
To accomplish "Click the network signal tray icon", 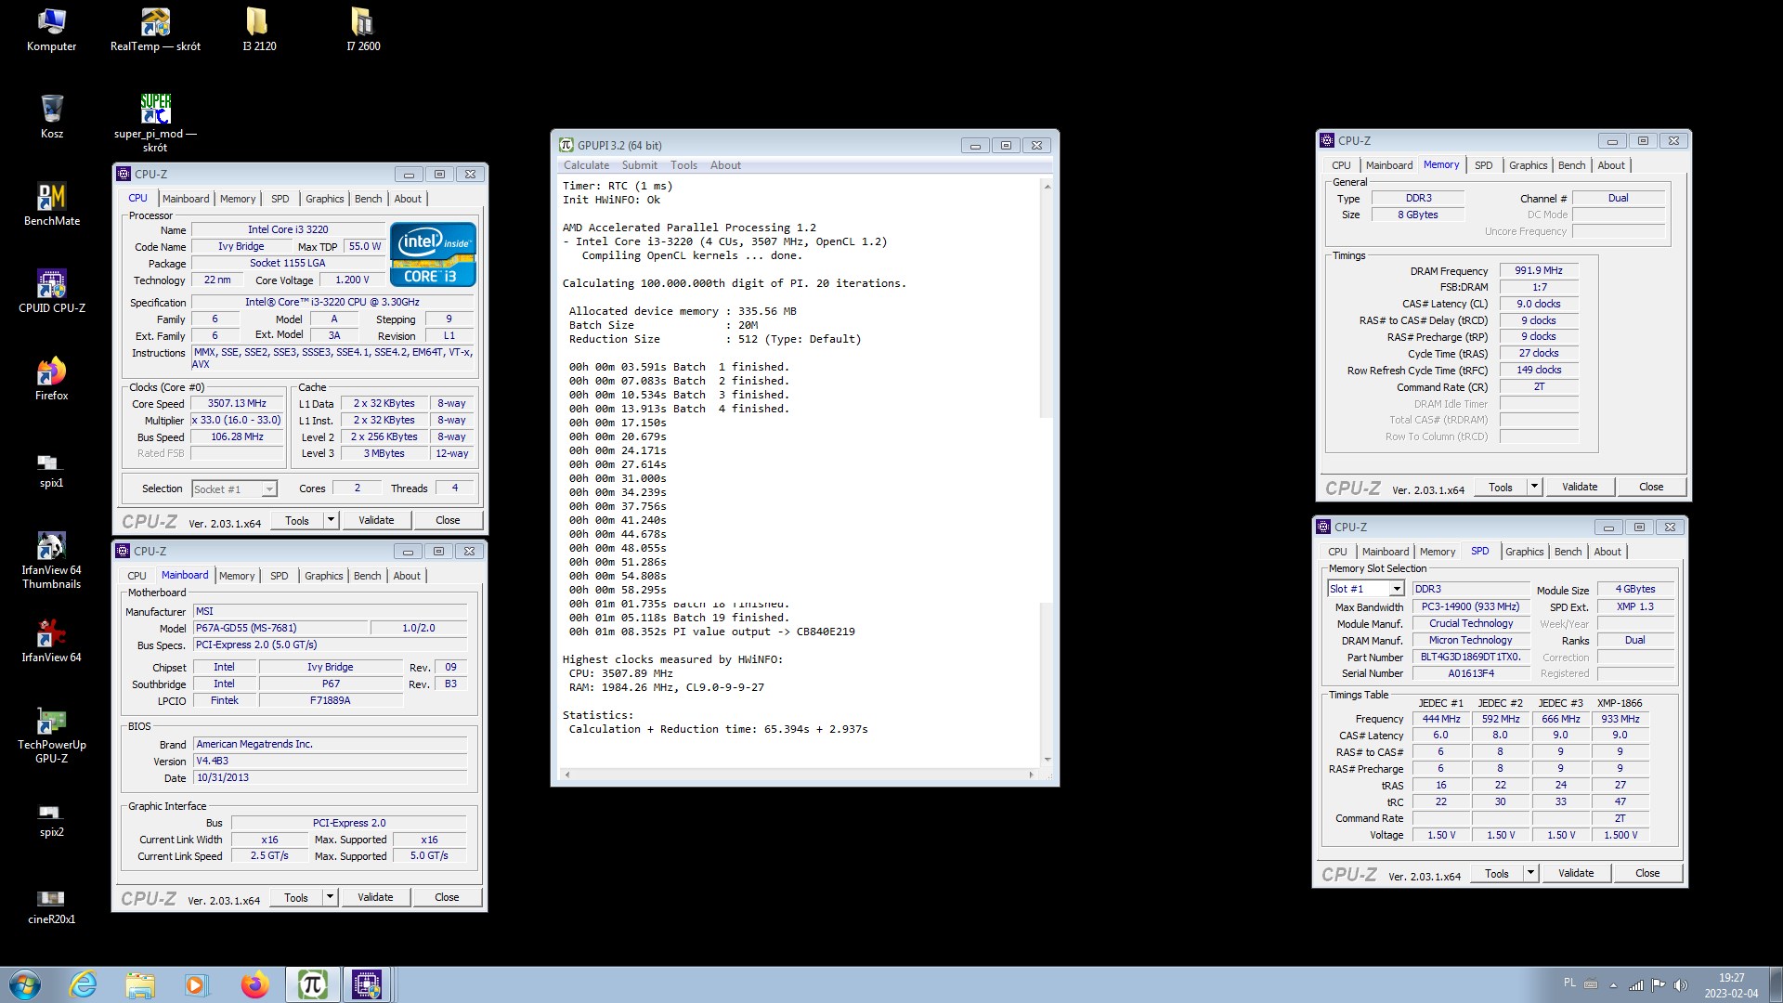I will 1636,985.
